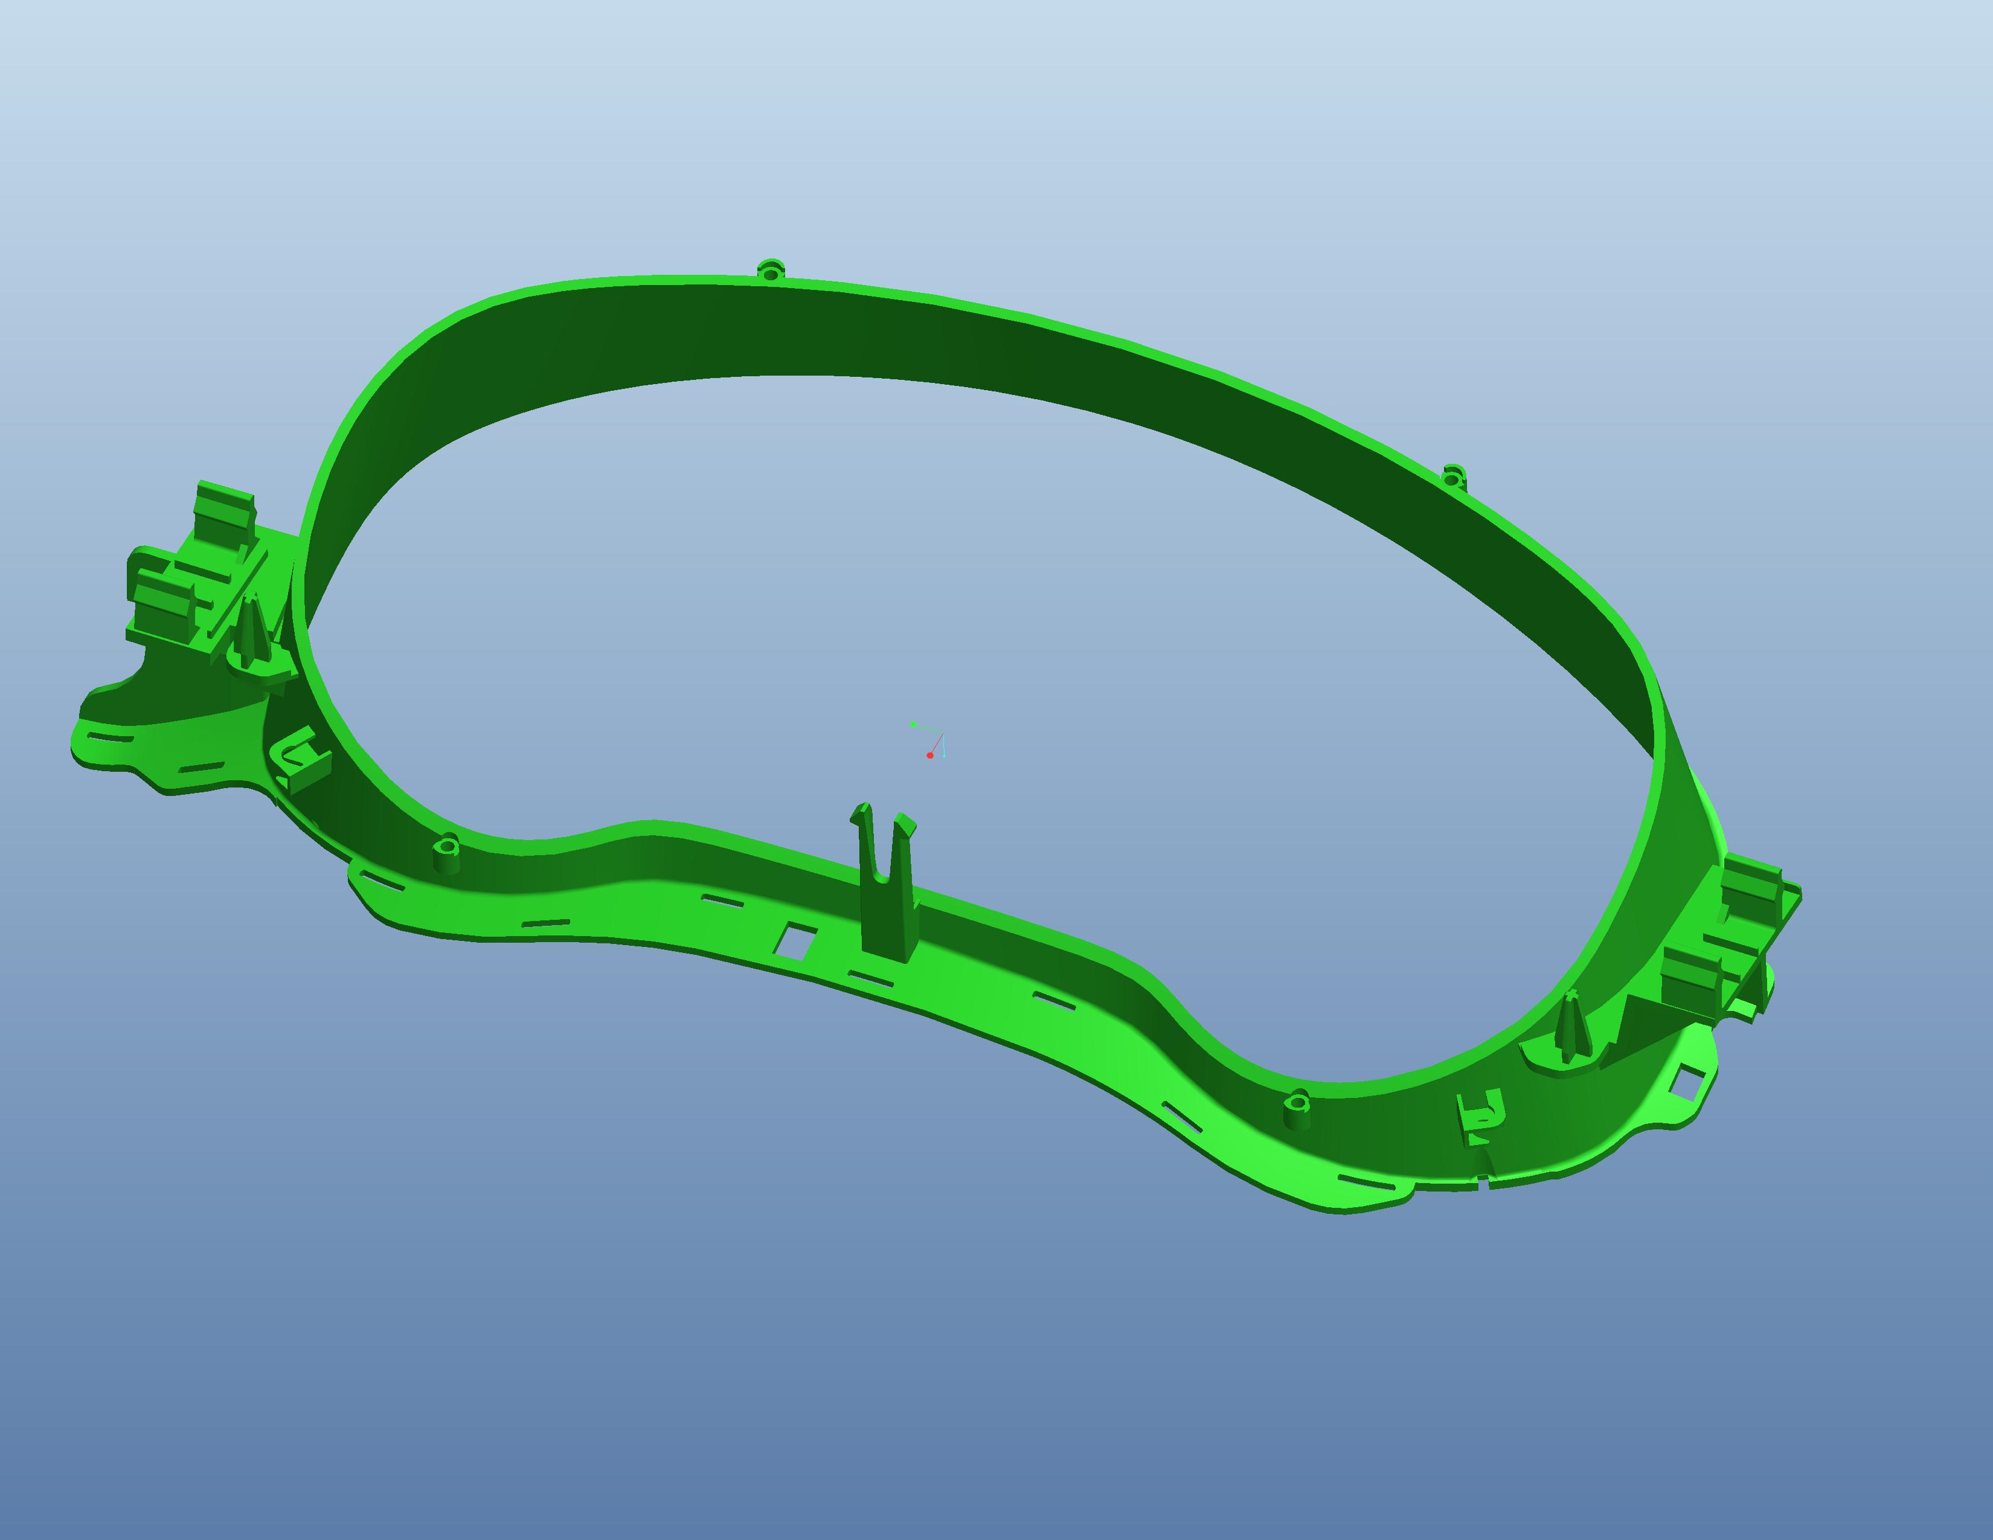The width and height of the screenshot is (1993, 1540).
Task: Pick the red axis endpoint of triad
Action: coord(929,756)
